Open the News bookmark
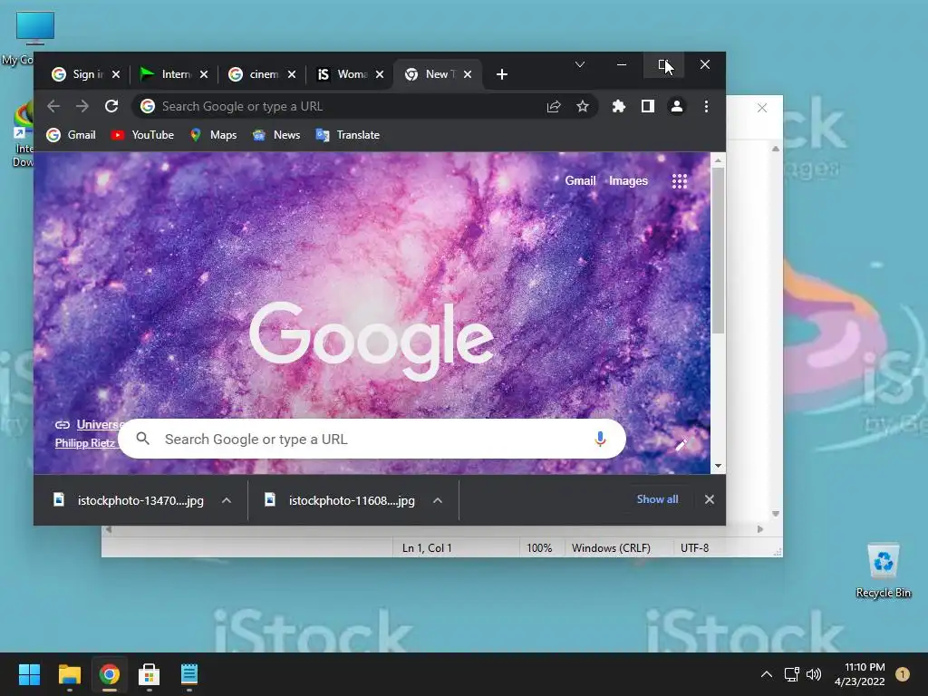 tap(276, 135)
